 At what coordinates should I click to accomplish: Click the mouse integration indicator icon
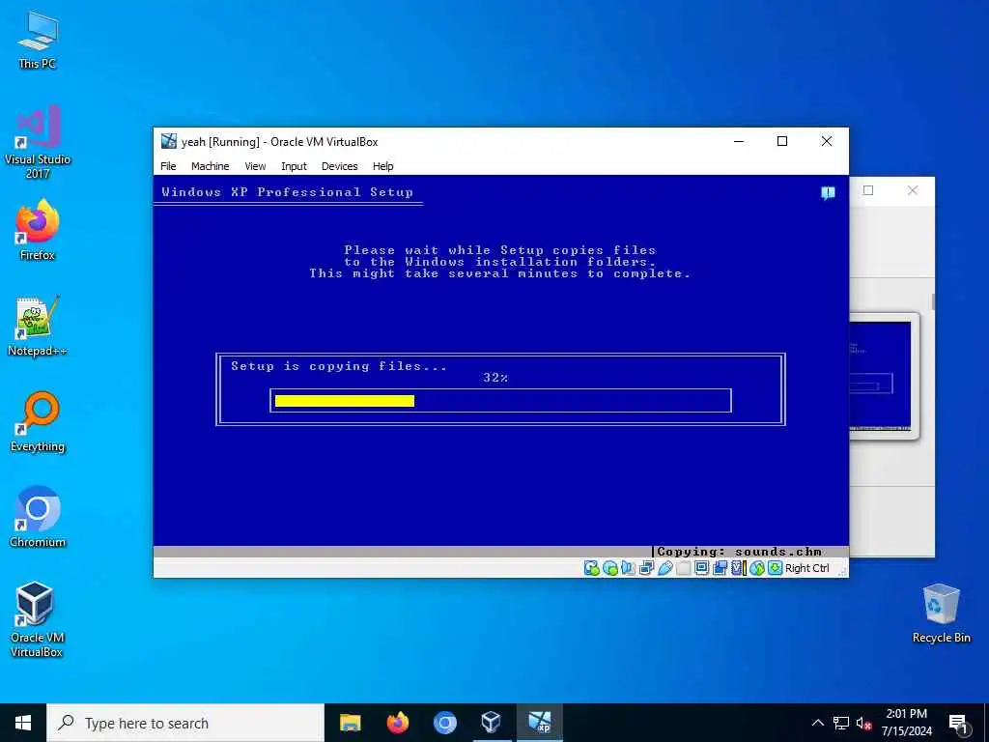[x=757, y=568]
